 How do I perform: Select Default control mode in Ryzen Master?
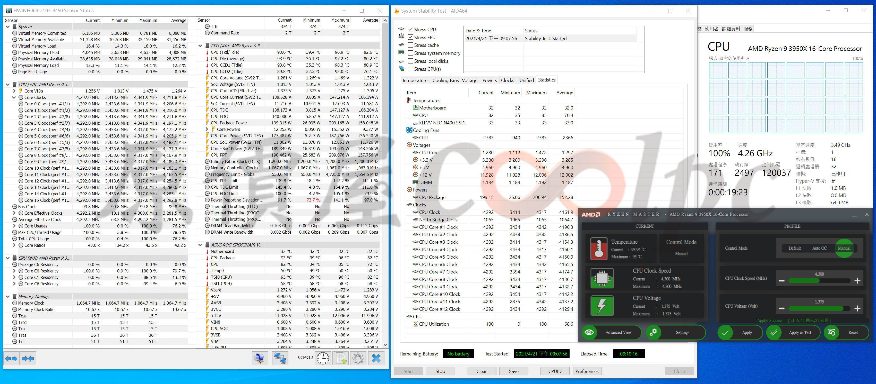click(x=795, y=248)
